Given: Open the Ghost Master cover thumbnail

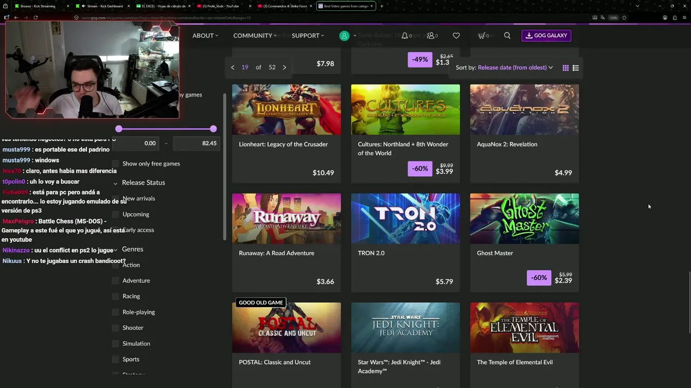Looking at the screenshot, I should [524, 218].
